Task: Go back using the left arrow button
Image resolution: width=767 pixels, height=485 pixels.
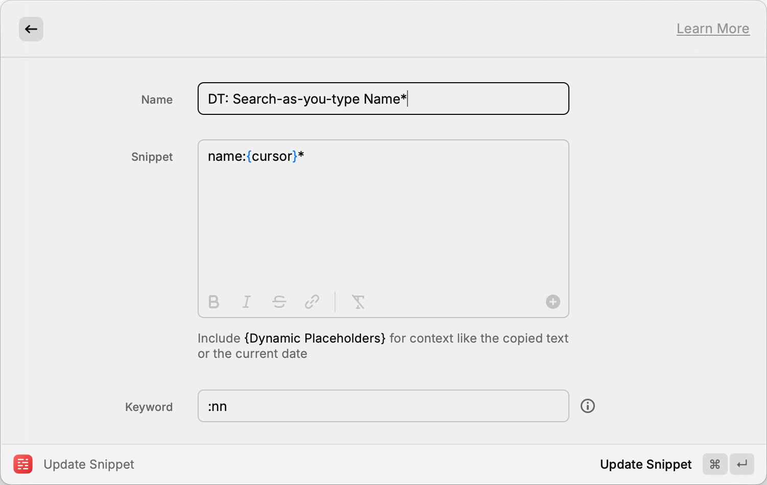Action: [31, 29]
